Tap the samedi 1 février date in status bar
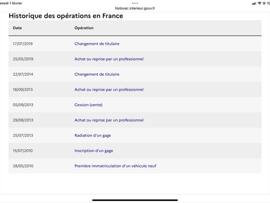 [x=11, y=3]
